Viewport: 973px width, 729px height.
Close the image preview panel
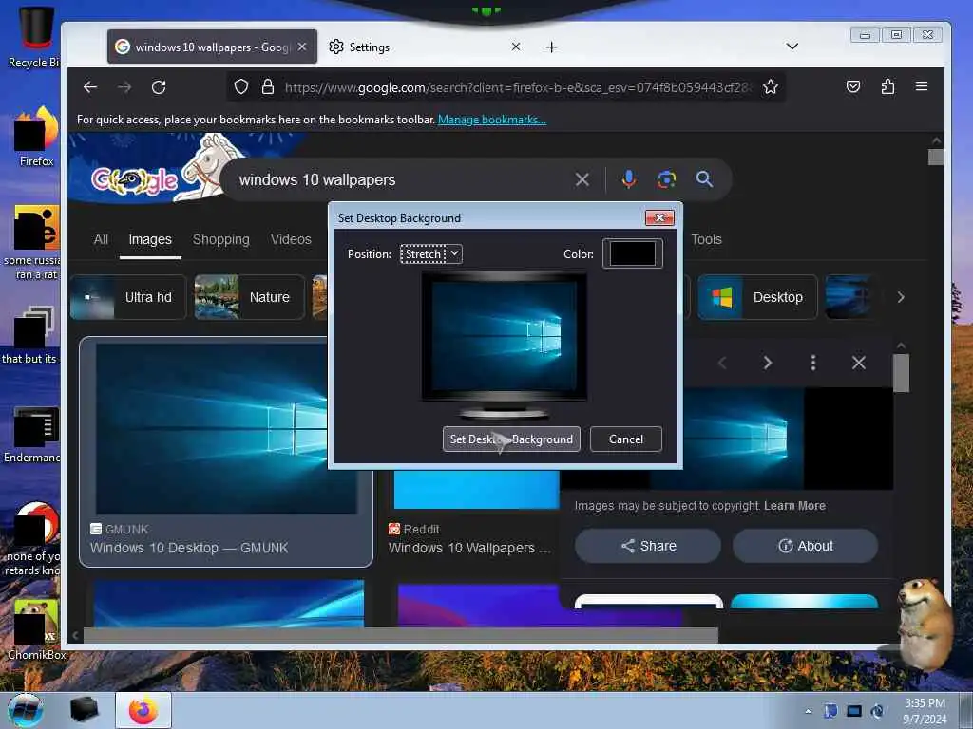(x=858, y=363)
